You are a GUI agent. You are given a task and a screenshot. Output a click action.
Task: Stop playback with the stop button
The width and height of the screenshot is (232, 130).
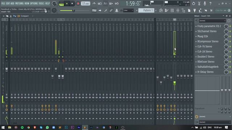tap(72, 4)
